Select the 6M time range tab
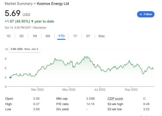Screen dimensions: 162x116 point(48,36)
